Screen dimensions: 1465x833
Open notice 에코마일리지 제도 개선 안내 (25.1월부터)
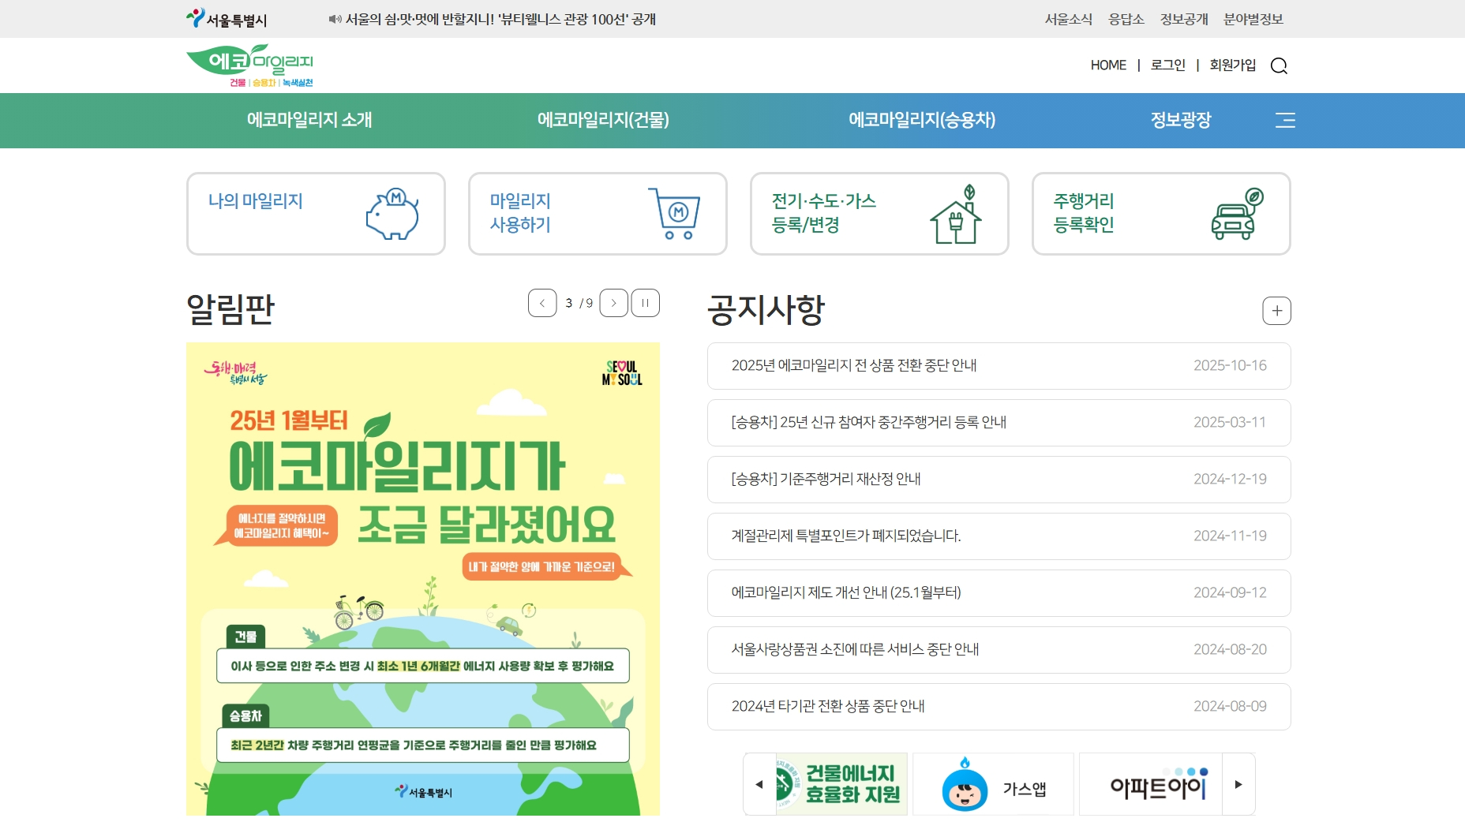[999, 593]
